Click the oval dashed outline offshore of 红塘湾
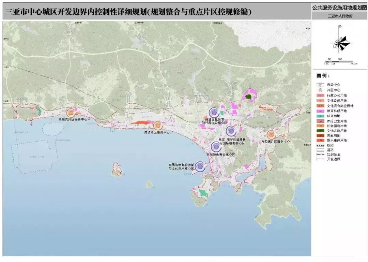This screenshot has width=368, height=262. tap(53, 129)
